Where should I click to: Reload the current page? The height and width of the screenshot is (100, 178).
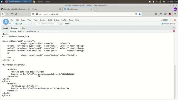pyautogui.click(x=12, y=14)
